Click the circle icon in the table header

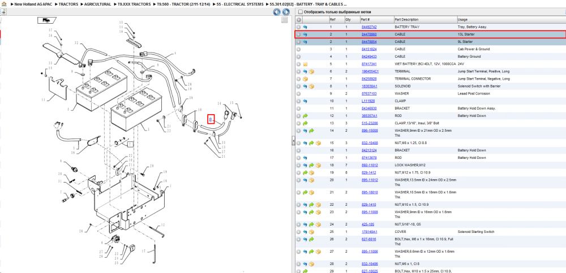(x=298, y=19)
